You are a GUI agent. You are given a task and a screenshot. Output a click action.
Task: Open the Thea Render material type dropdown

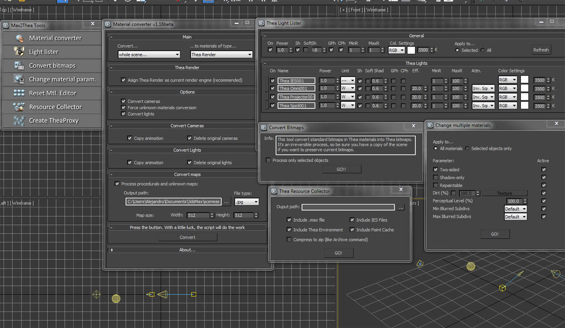222,55
